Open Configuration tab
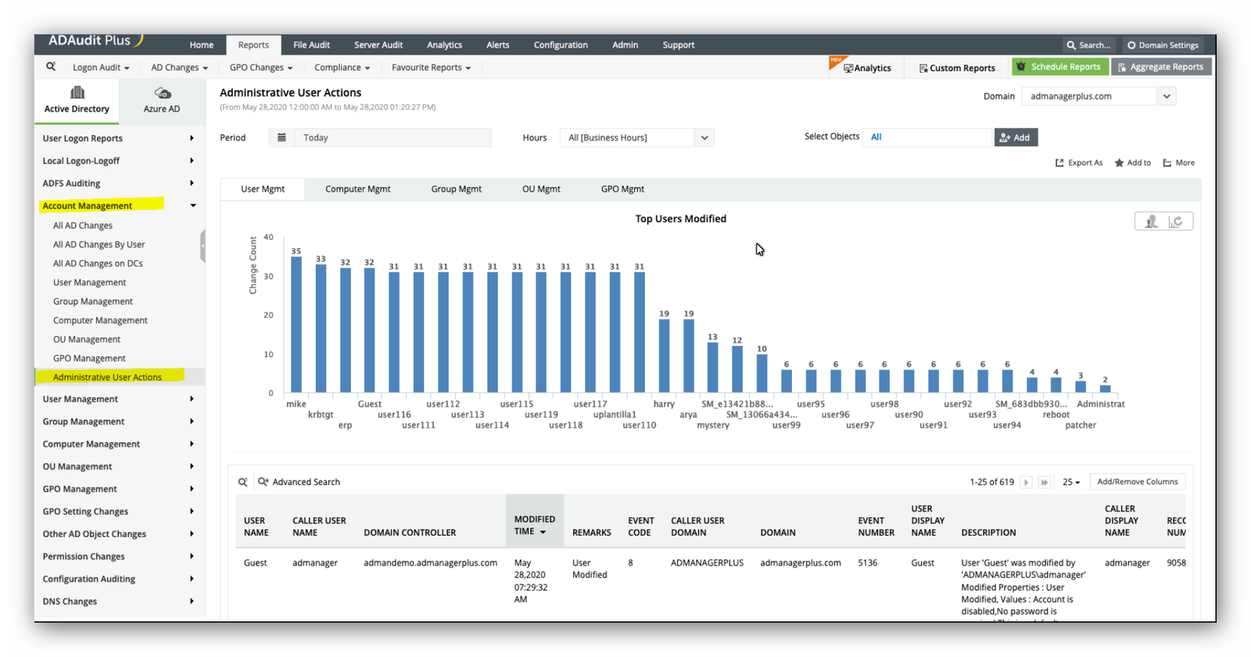 pyautogui.click(x=561, y=45)
